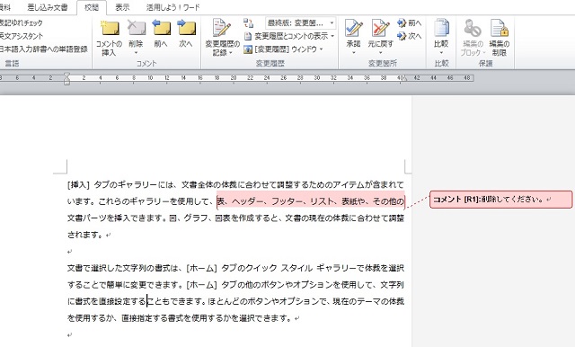This screenshot has width=575, height=347.
Task: Click the 元に戻す reject change icon
Action: coord(380,29)
